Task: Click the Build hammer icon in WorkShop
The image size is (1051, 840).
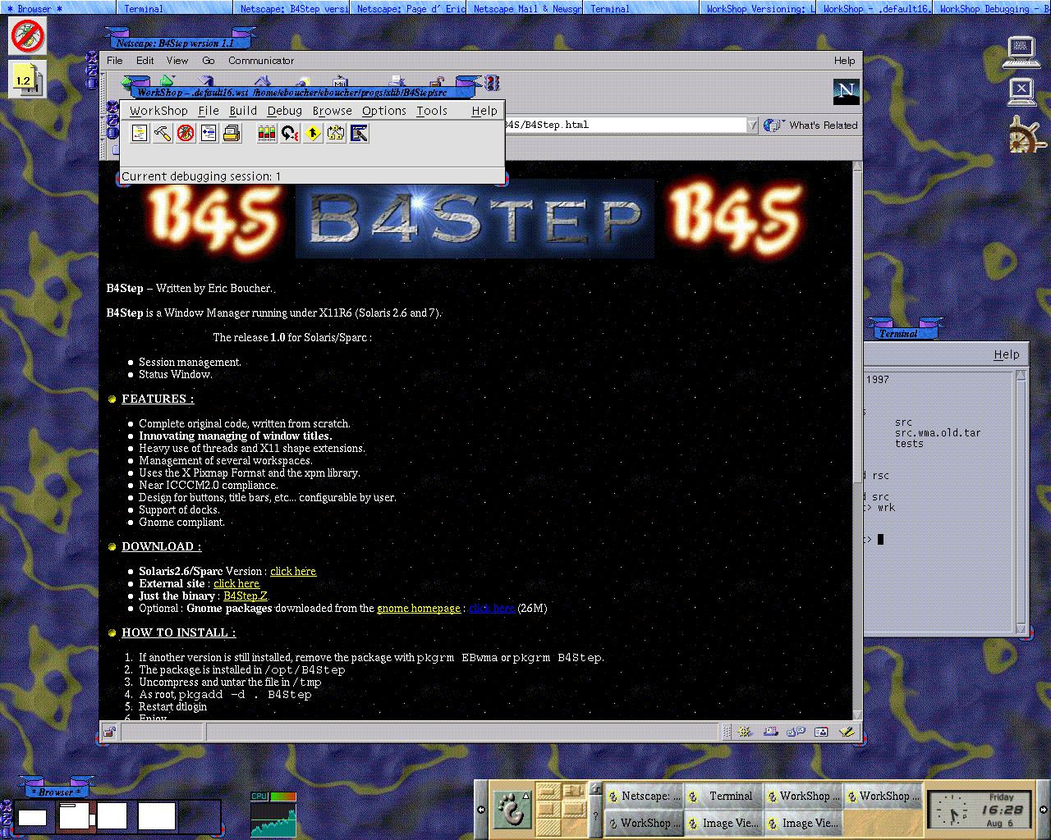Action: click(x=163, y=133)
